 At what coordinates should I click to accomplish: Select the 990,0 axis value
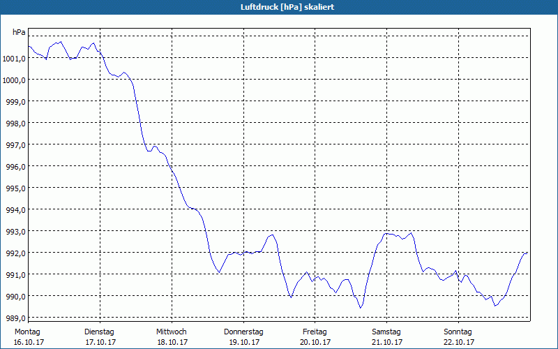coord(15,296)
